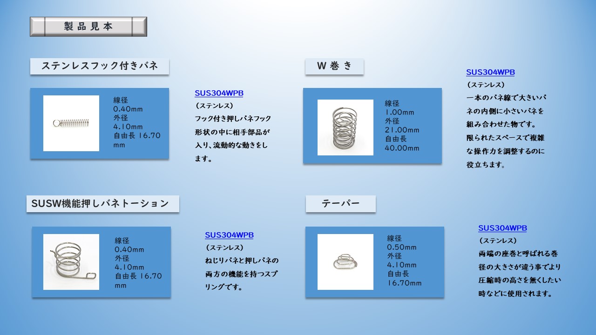Click description 両端の座巻と呼ばれる巻 paragraph

520,274
